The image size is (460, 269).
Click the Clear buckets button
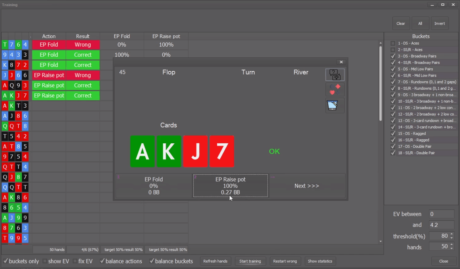pyautogui.click(x=401, y=24)
